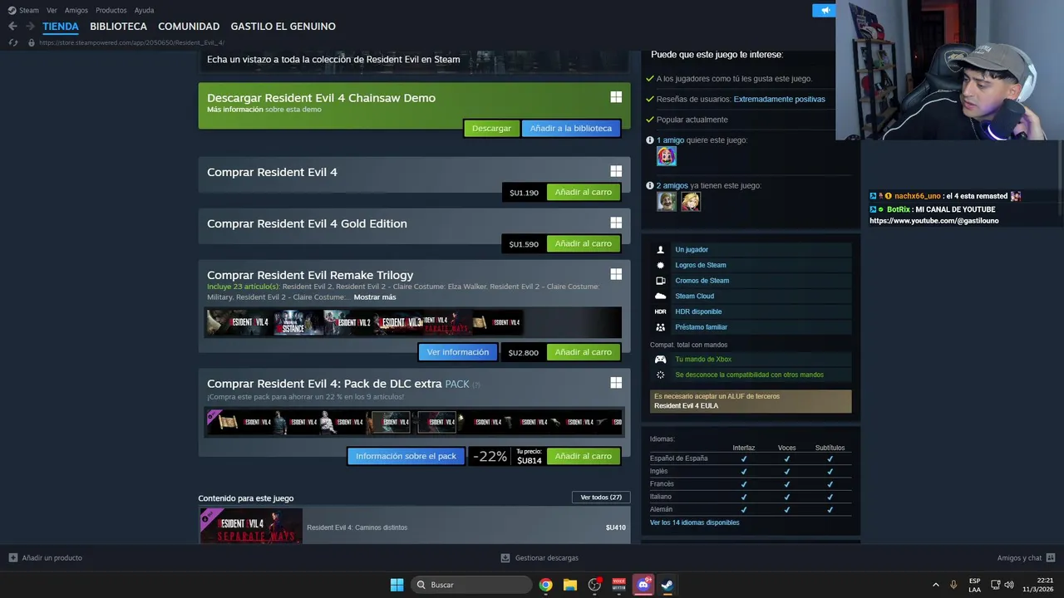
Task: Click the taskbar volume icon
Action: 1009,585
